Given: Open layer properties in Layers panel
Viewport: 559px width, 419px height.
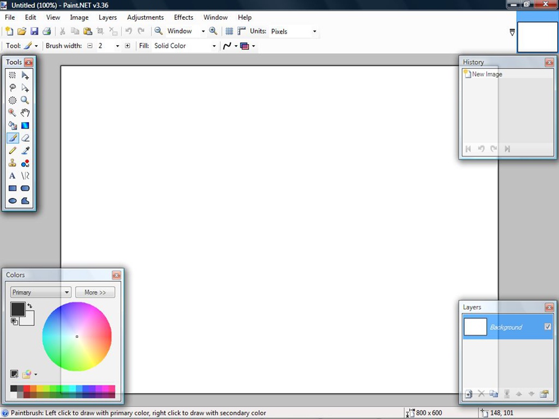Looking at the screenshot, I should pos(544,394).
